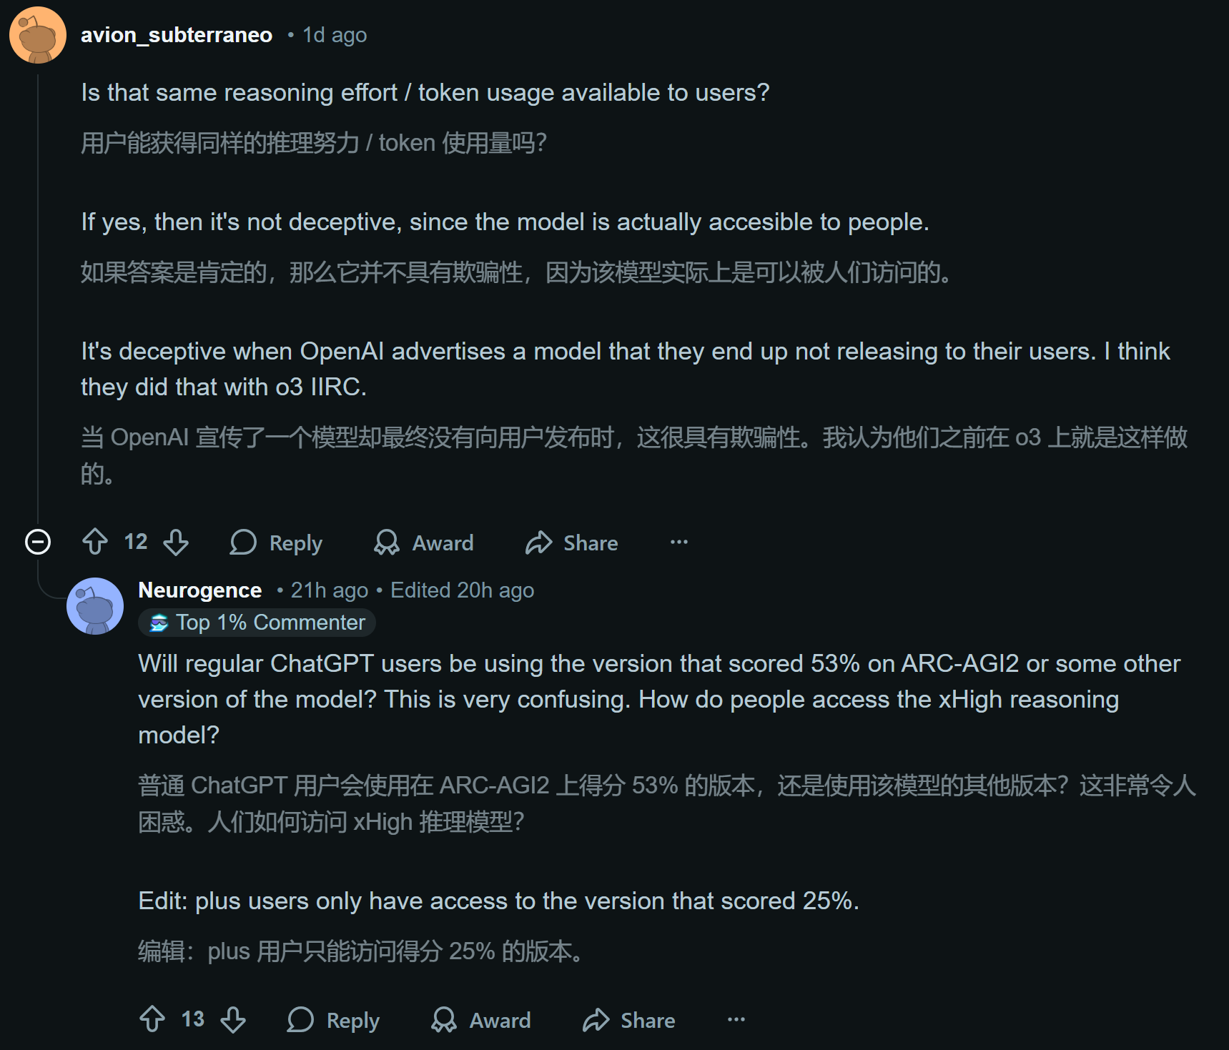The image size is (1229, 1050).
Task: Select the Top 1% Commenter badge
Action: [x=256, y=622]
